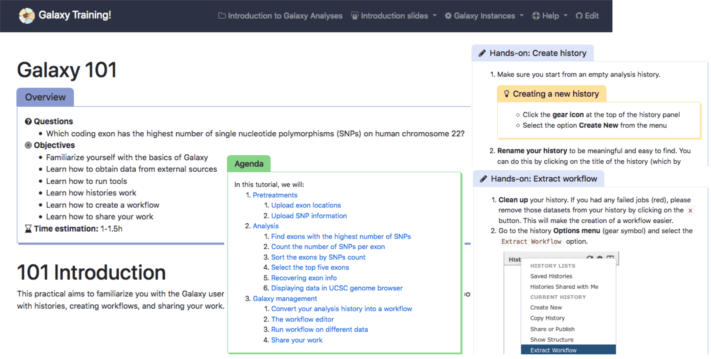Click the Galaxy Training logo icon
This screenshot has width=711, height=359.
[x=27, y=16]
